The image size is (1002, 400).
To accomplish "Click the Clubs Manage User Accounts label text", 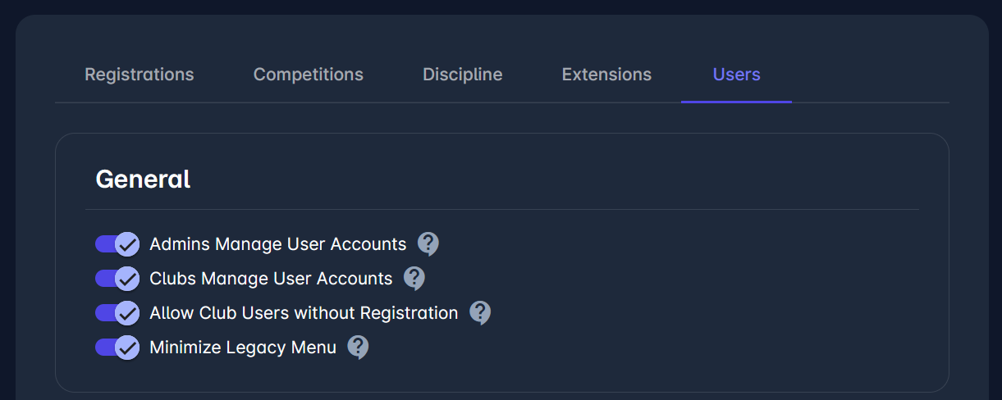I will (x=271, y=279).
